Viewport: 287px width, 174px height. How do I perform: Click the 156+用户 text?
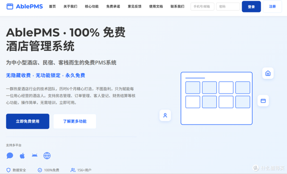[84, 170]
